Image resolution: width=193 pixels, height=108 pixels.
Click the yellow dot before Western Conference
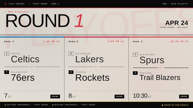tap(53, 105)
